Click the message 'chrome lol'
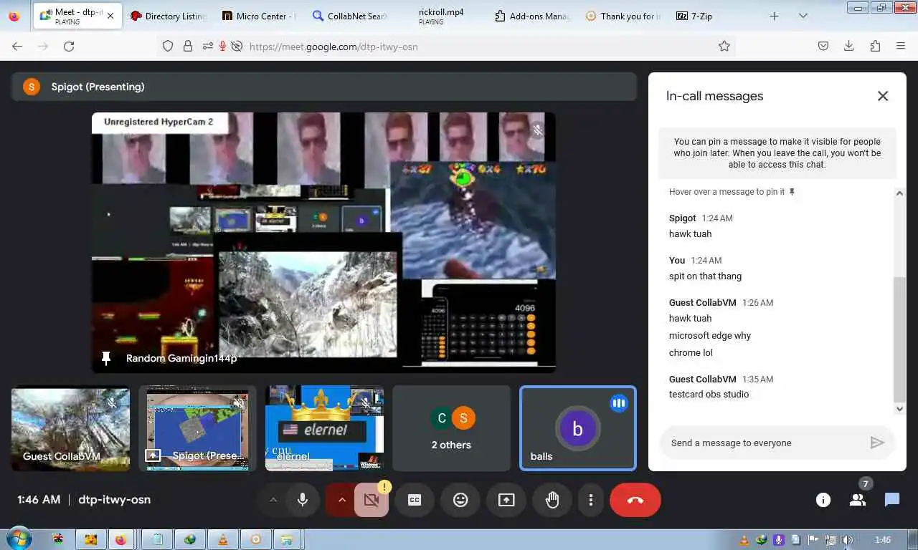The image size is (918, 550). pyautogui.click(x=691, y=353)
